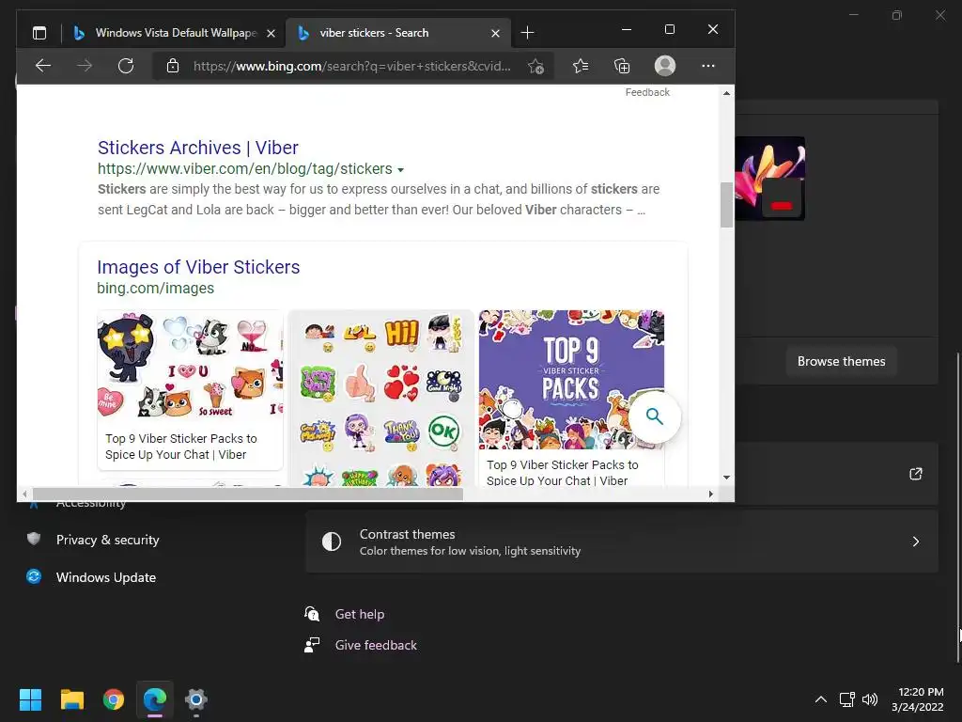This screenshot has height=722, width=962.
Task: Click the Edge address bar URL
Action: point(351,67)
